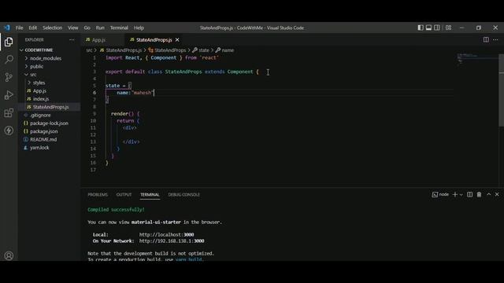The width and height of the screenshot is (504, 283).
Task: Open README.md file
Action: 43,139
